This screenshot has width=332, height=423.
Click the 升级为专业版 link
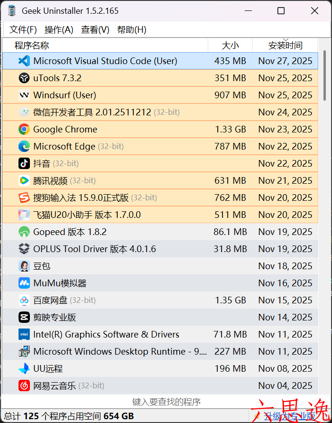[x=289, y=416]
